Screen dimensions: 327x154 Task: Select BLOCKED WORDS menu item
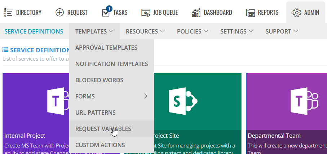111,80
